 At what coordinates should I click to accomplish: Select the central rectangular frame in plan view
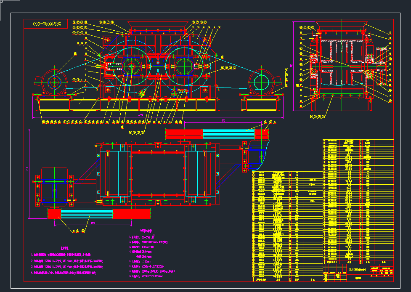(x=158, y=173)
